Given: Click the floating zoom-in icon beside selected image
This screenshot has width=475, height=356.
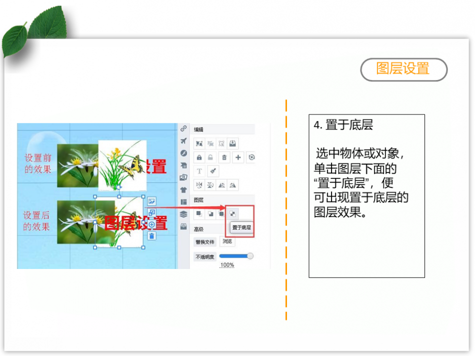Looking at the screenshot, I should coord(152,224).
